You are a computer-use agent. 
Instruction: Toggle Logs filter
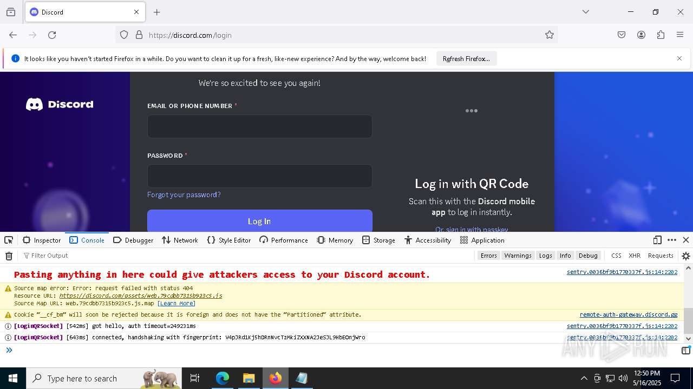[545, 256]
